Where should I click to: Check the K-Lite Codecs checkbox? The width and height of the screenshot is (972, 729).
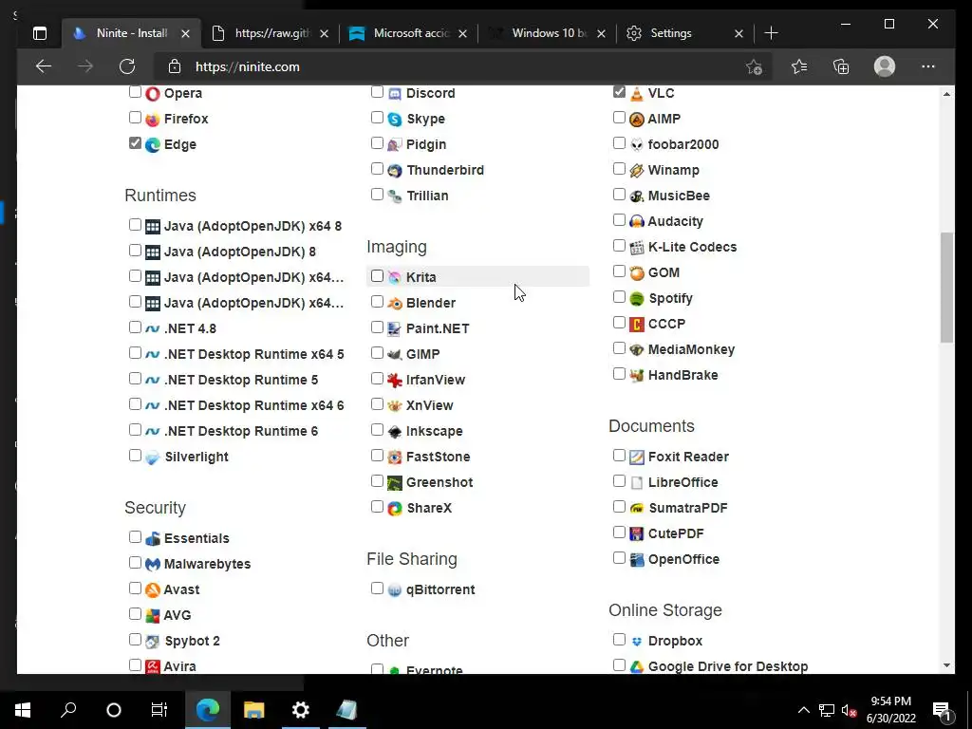point(619,246)
